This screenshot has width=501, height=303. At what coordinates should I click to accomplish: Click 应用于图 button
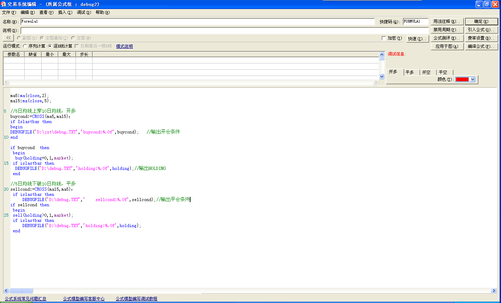447,46
